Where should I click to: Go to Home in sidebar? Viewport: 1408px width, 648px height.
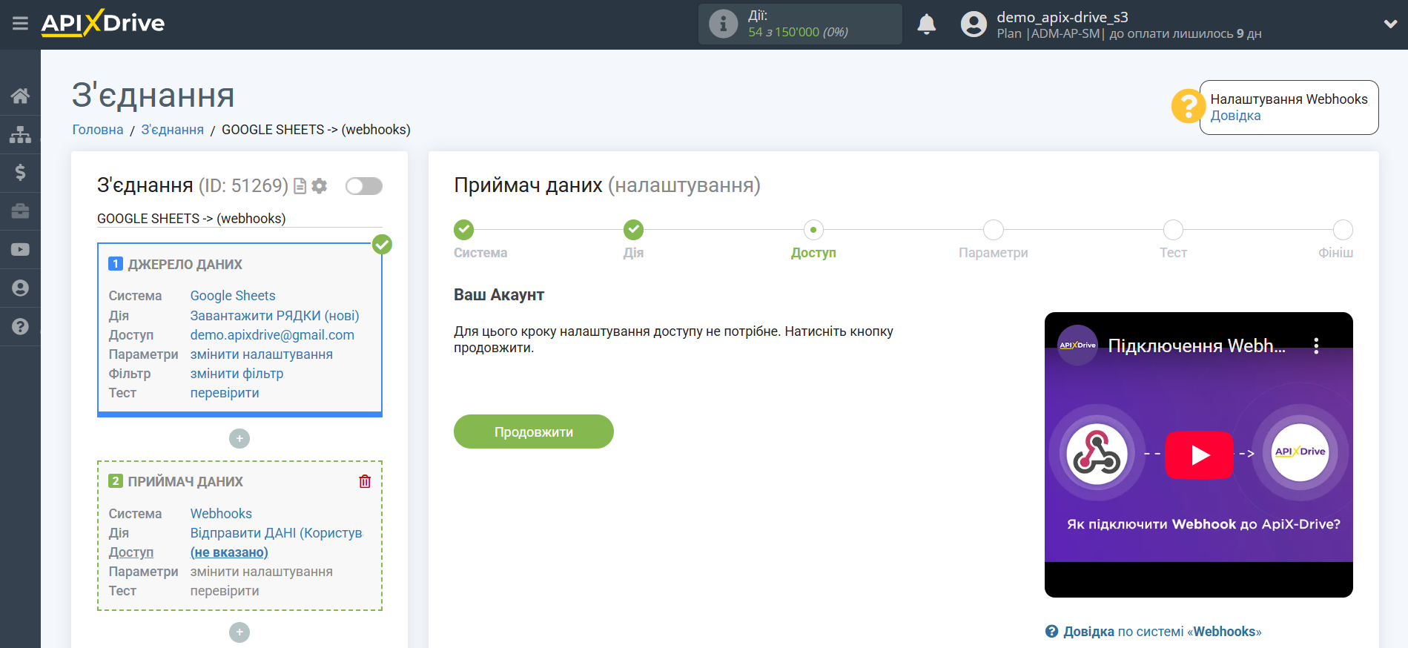[x=20, y=96]
